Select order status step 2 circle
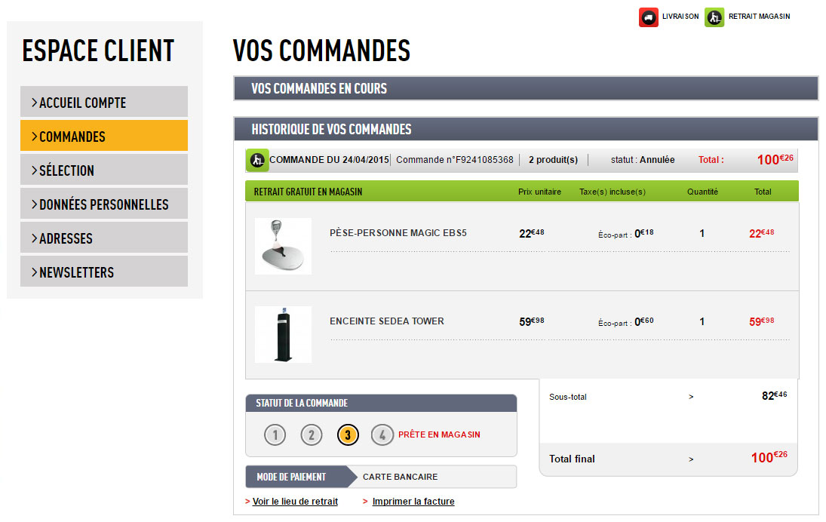Screen dimensions: 826x522 (x=312, y=434)
